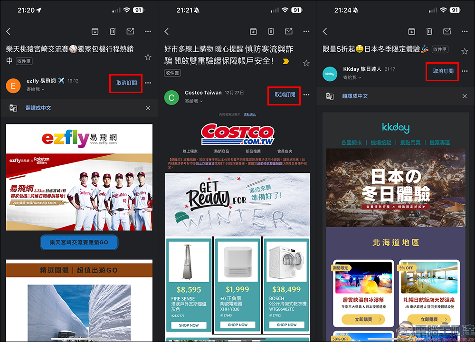Star the Costco email
475x342 pixels.
306,63
